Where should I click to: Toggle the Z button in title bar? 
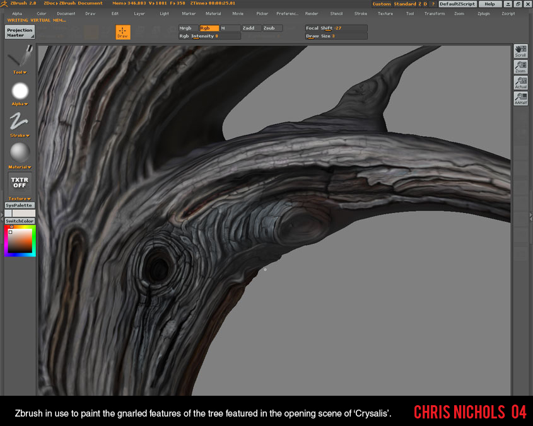pyautogui.click(x=420, y=4)
